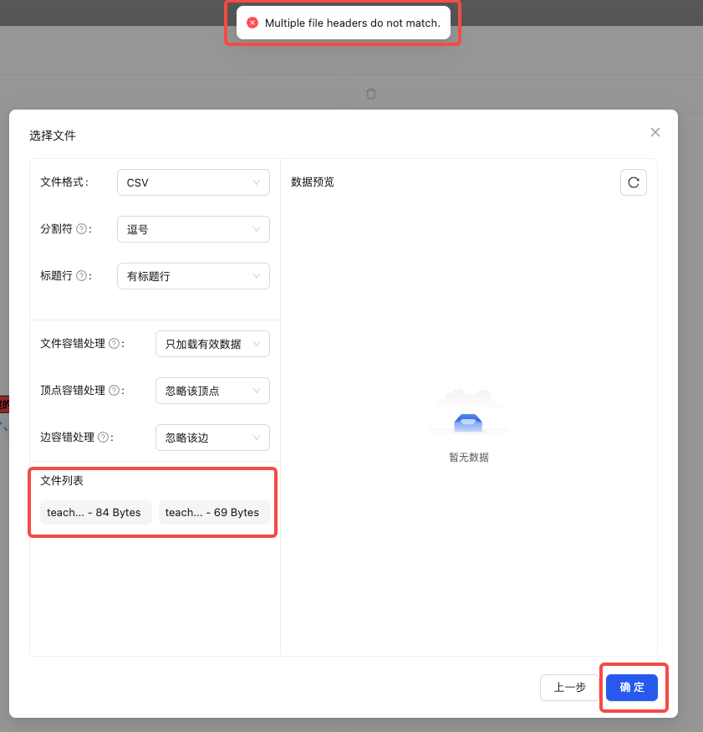Click the 确定 confirm button
Screen dimensions: 703x732
click(632, 688)
